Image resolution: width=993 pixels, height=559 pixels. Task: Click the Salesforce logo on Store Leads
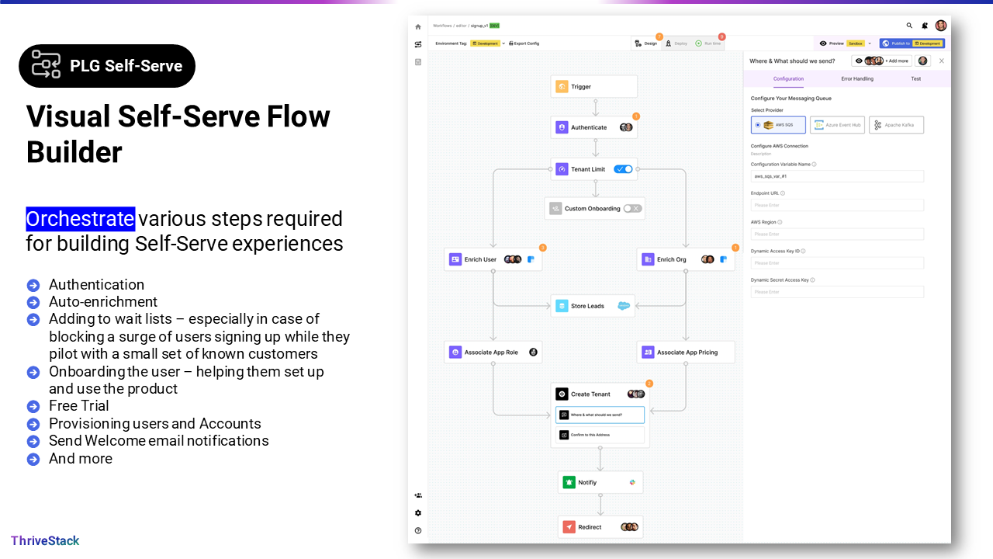[x=623, y=306]
